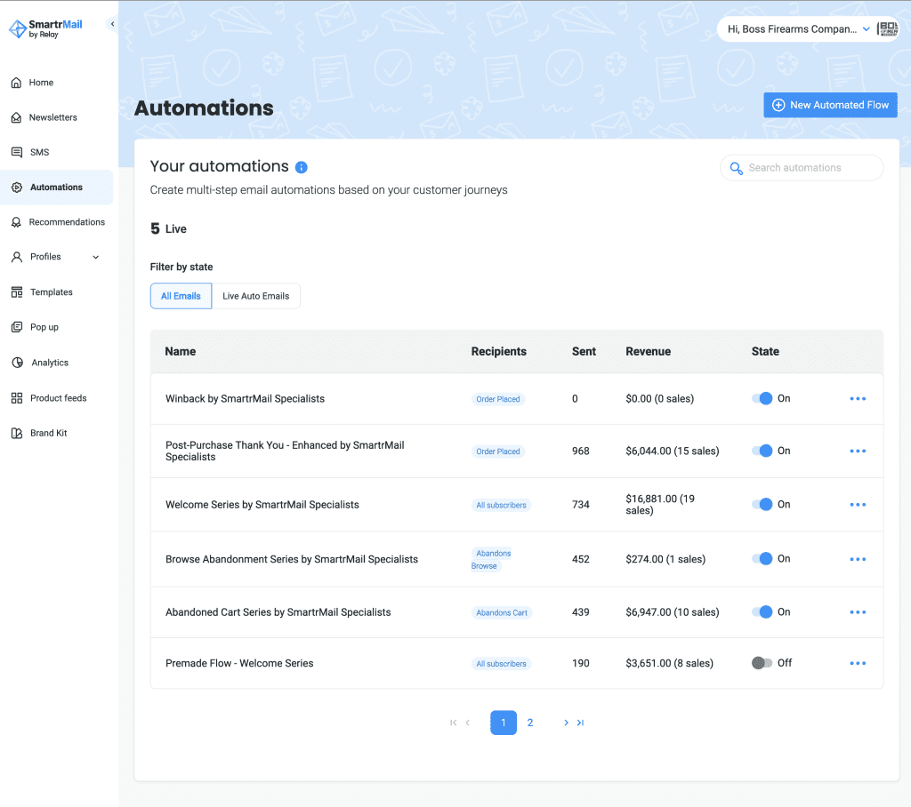
Task: Turn off the Winback automation toggle
Action: [x=762, y=398]
